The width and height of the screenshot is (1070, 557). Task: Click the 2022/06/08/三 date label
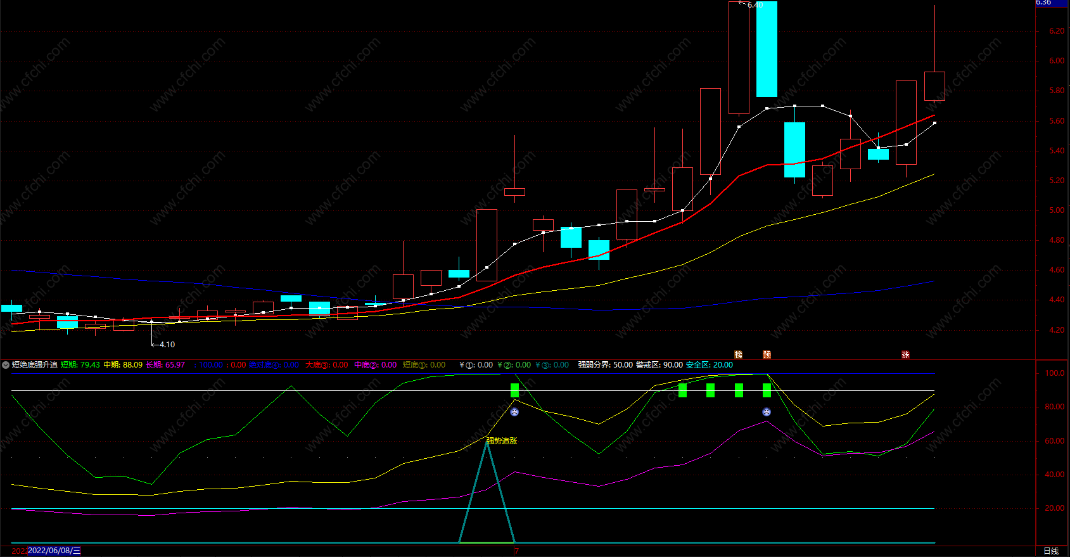tap(54, 551)
